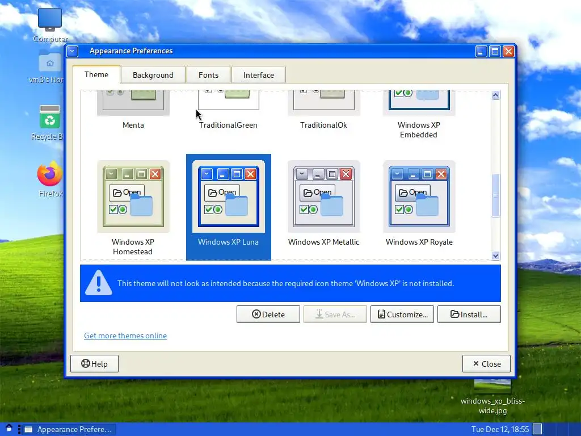Minimize the Appearance Preferences window
The image size is (581, 436).
(x=481, y=51)
